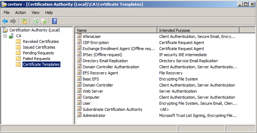This screenshot has height=133, width=257.
Task: Sort by the Name column header
Action: click(116, 30)
